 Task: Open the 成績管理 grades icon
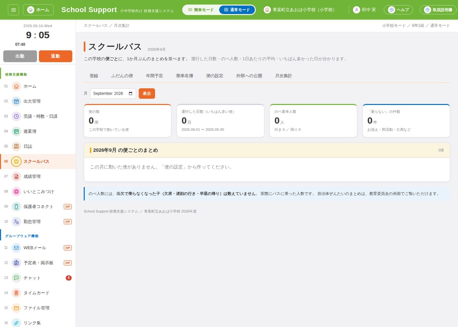pos(16,176)
